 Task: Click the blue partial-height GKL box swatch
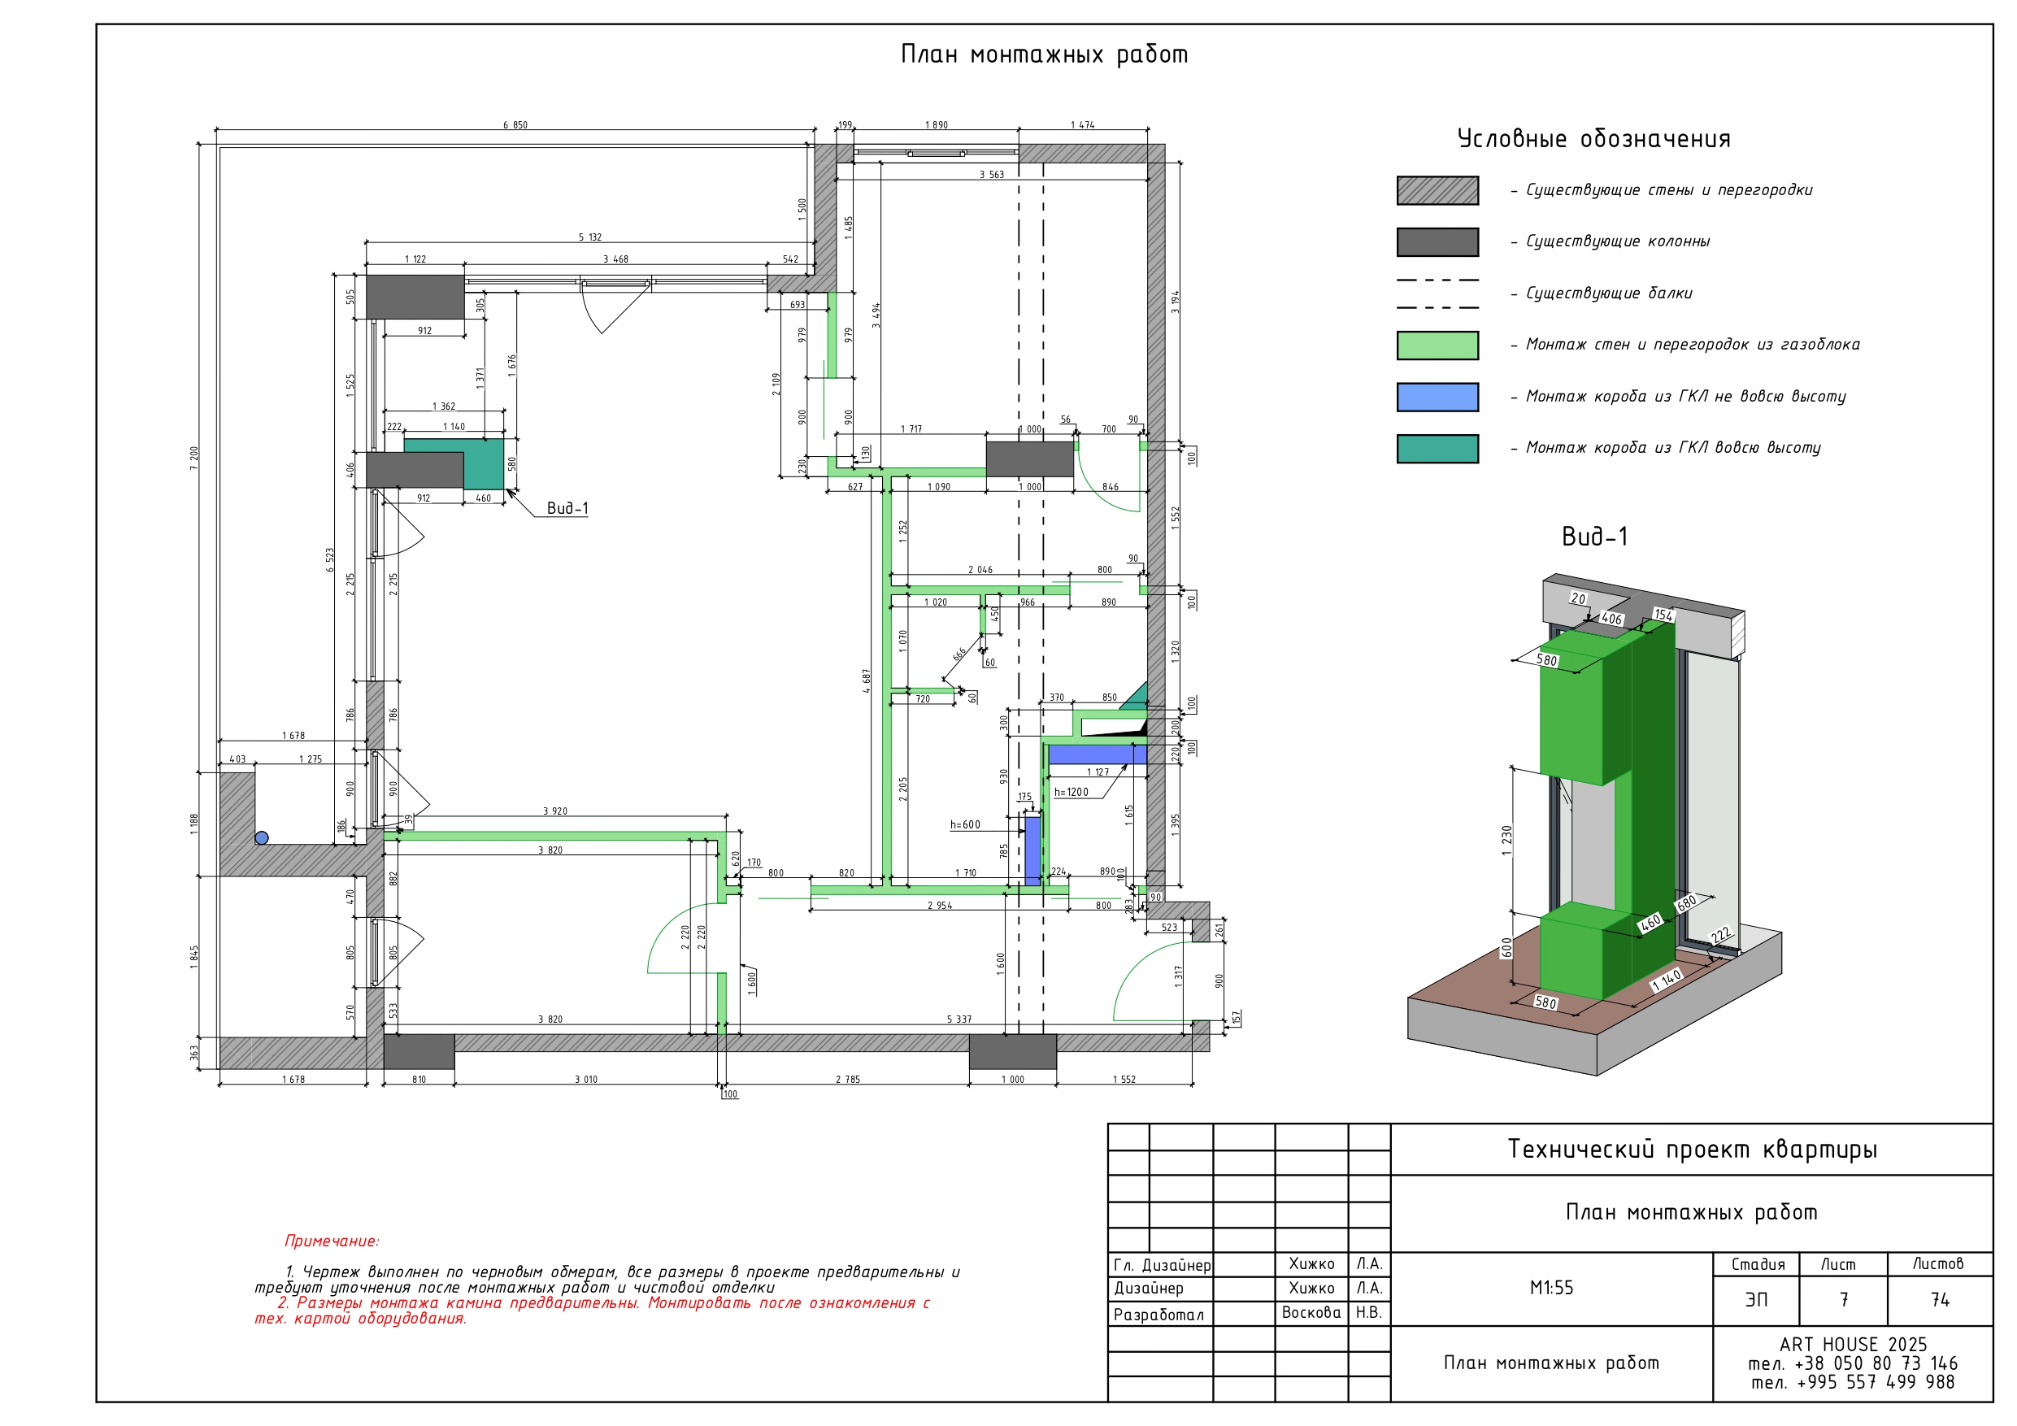coord(1437,397)
